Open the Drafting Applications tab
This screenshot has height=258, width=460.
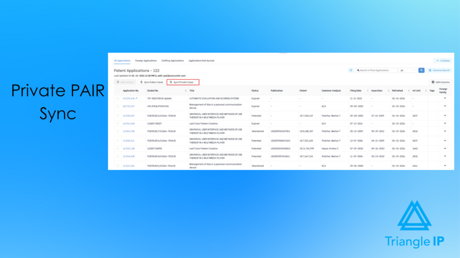coord(173,60)
